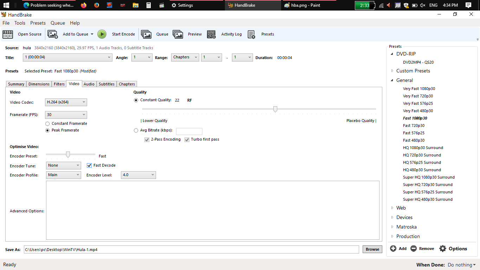Open the Encoder Profile dropdown
480x270 pixels.
click(x=64, y=175)
